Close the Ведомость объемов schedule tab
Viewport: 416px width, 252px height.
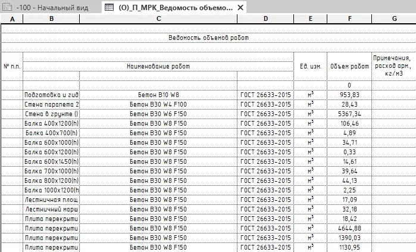[x=240, y=8]
